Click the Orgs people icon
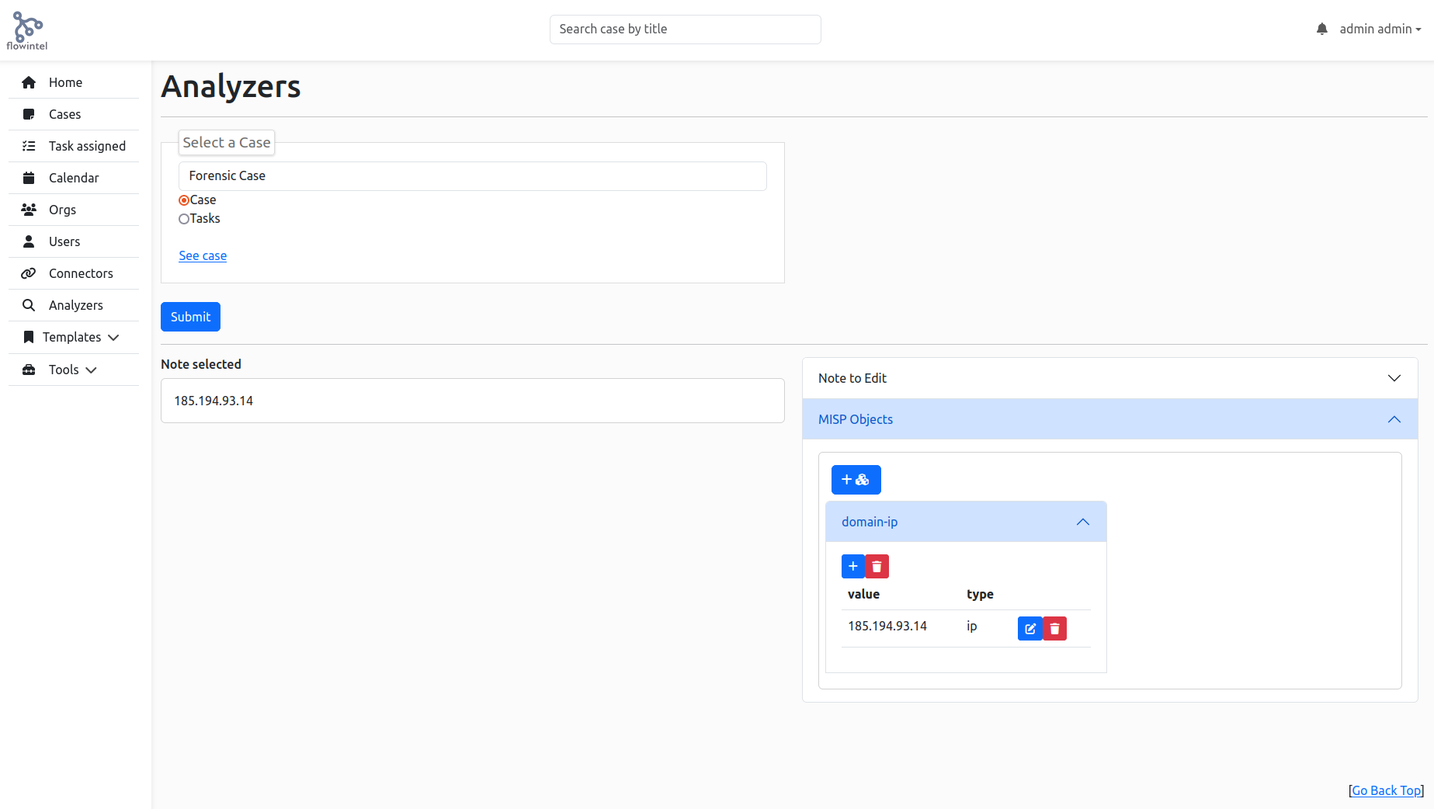The height and width of the screenshot is (809, 1434). click(x=29, y=210)
